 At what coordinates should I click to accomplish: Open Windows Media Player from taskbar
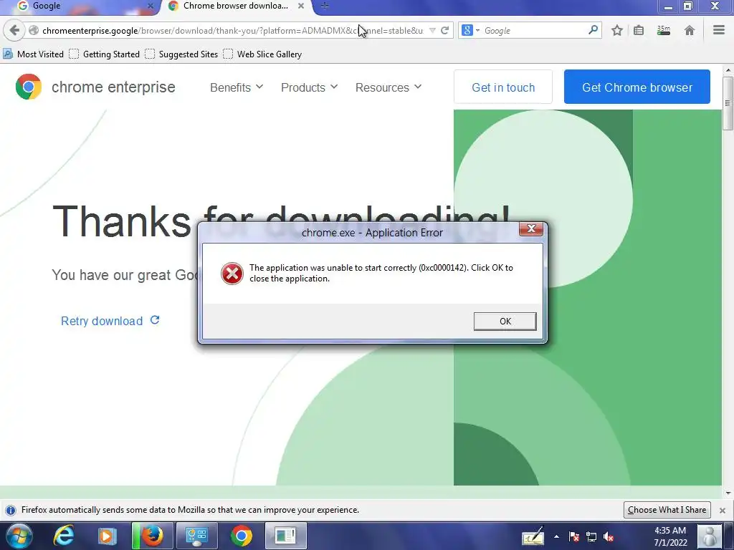tap(107, 536)
